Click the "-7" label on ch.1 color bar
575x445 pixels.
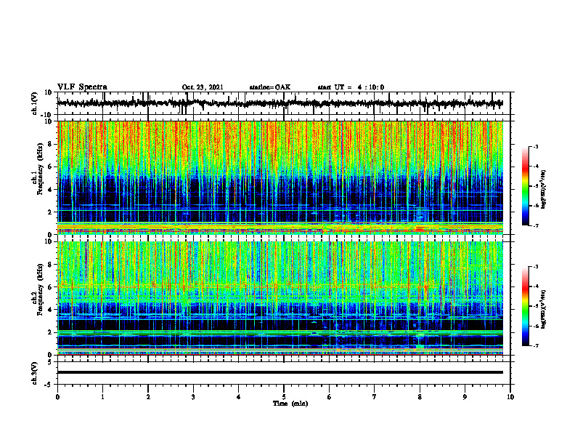(x=535, y=225)
